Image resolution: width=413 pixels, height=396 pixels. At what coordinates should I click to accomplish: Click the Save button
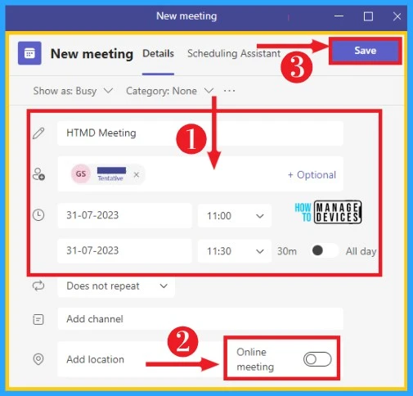click(x=366, y=51)
